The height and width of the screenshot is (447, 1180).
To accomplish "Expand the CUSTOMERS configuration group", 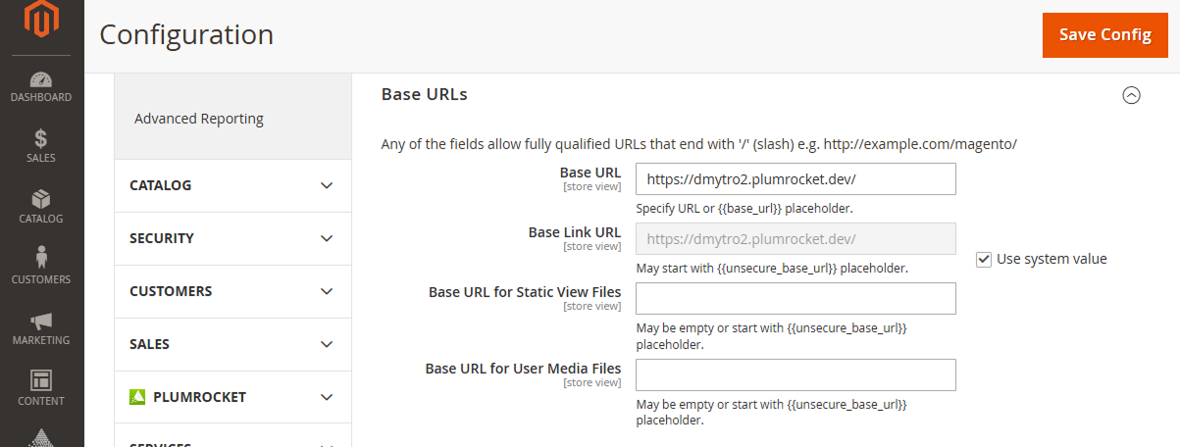I will tap(232, 291).
